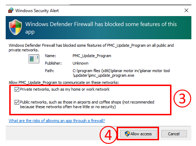Toggle Private networks via its label text
196x146 pixels.
(x=65, y=89)
